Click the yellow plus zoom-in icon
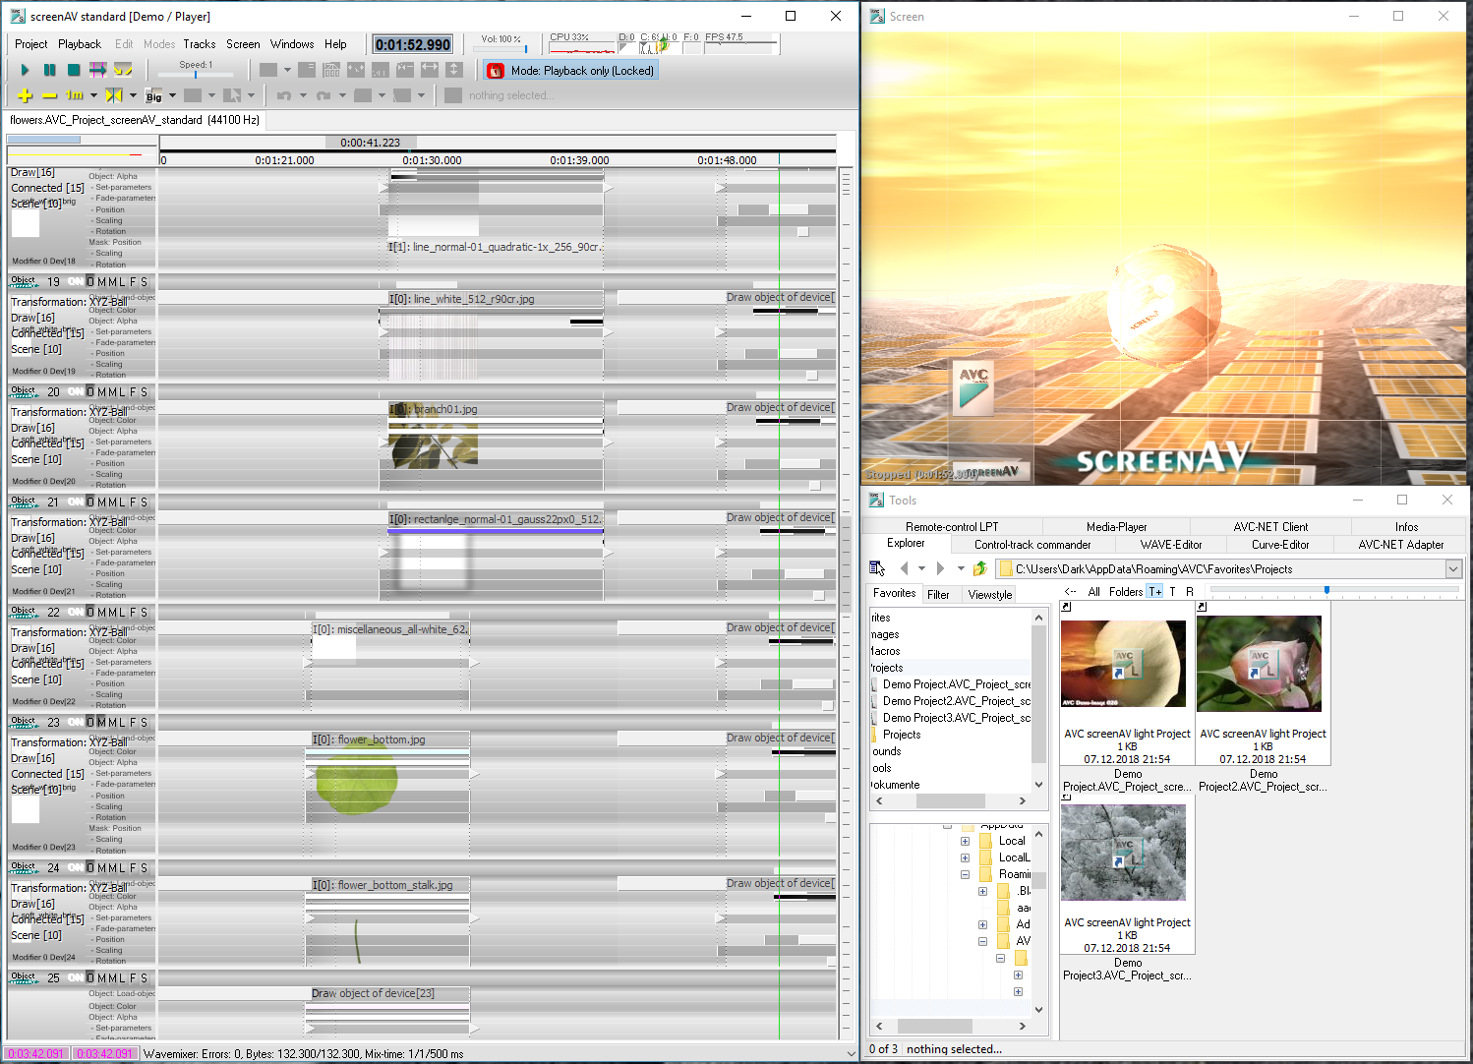The width and height of the screenshot is (1473, 1064). 25,95
